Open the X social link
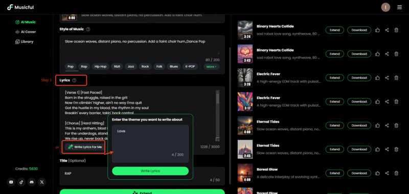The width and height of the screenshot is (409, 194). pyautogui.click(x=42, y=182)
